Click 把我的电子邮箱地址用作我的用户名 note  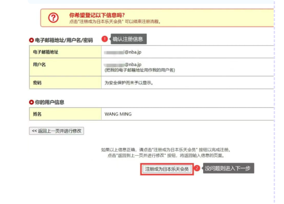140,70
